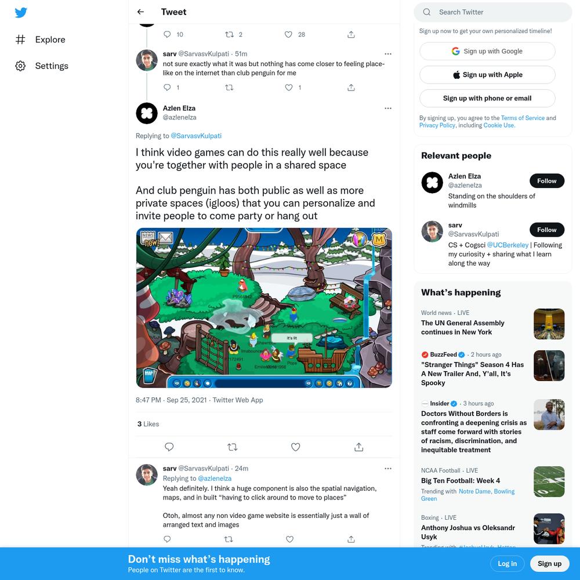Go back using the left arrow icon
The width and height of the screenshot is (580, 580).
click(x=140, y=12)
